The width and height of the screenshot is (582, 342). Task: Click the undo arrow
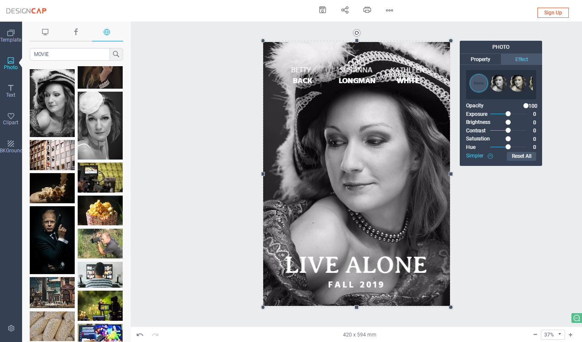[x=140, y=335]
